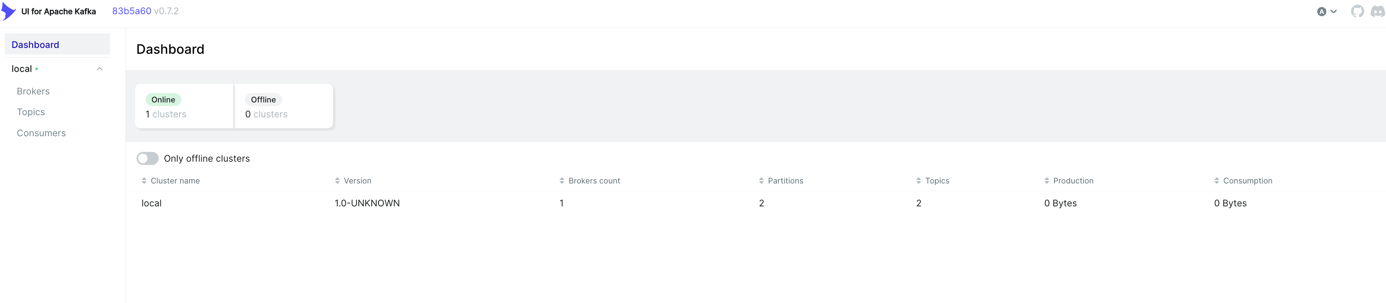Enable Only offline clusters toggle

tap(147, 158)
